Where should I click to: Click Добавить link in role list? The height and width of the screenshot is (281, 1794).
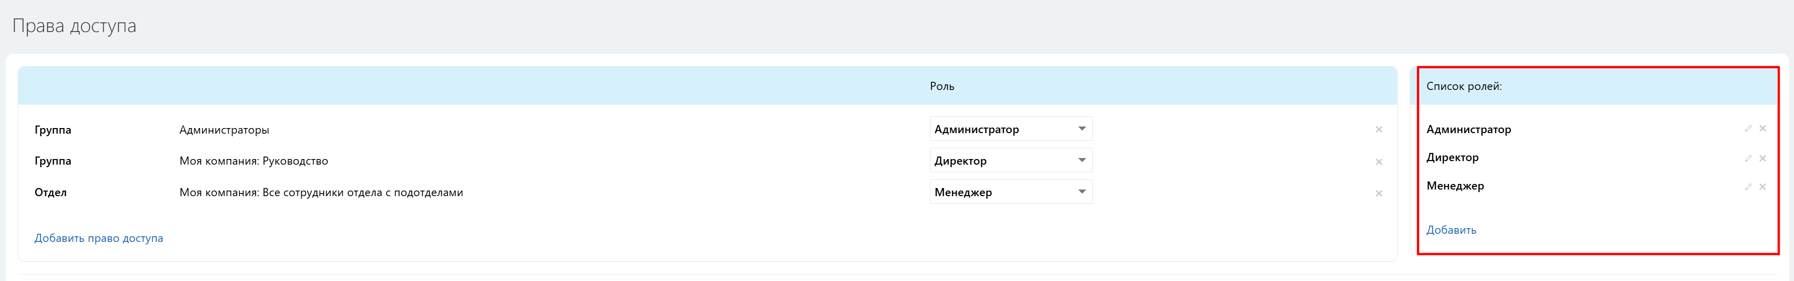pos(1452,230)
